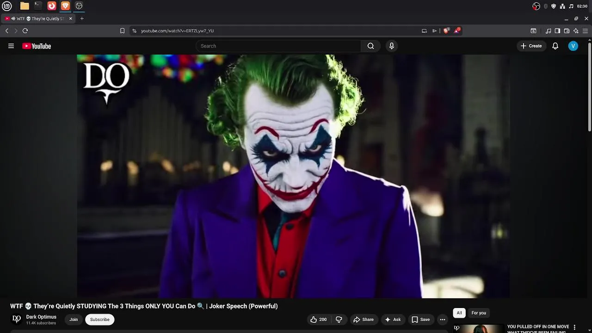The height and width of the screenshot is (333, 592).
Task: Open the Create menu
Action: [531, 46]
